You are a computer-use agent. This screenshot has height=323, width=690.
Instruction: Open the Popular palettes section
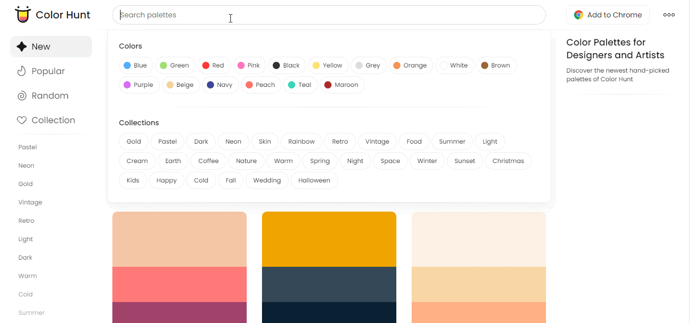51,71
